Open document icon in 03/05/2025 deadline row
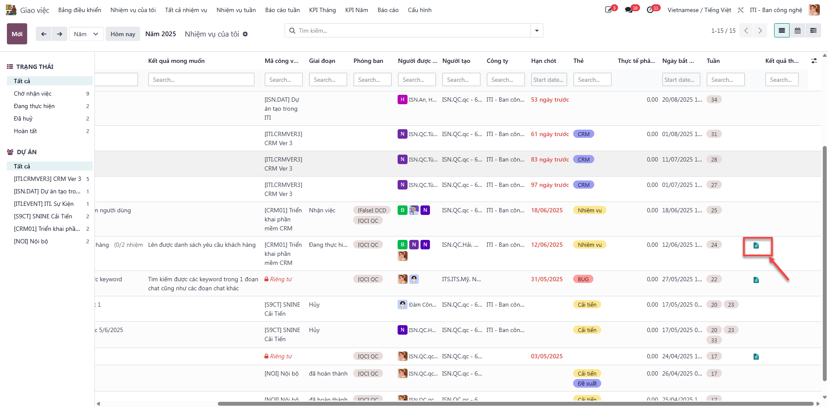828x407 pixels. [x=756, y=357]
